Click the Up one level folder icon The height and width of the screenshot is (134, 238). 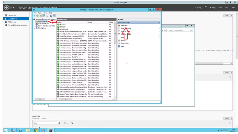[x=41, y=16]
